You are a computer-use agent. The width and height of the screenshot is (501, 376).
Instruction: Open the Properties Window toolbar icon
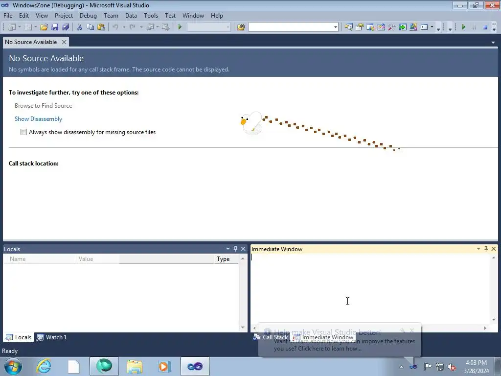click(360, 27)
